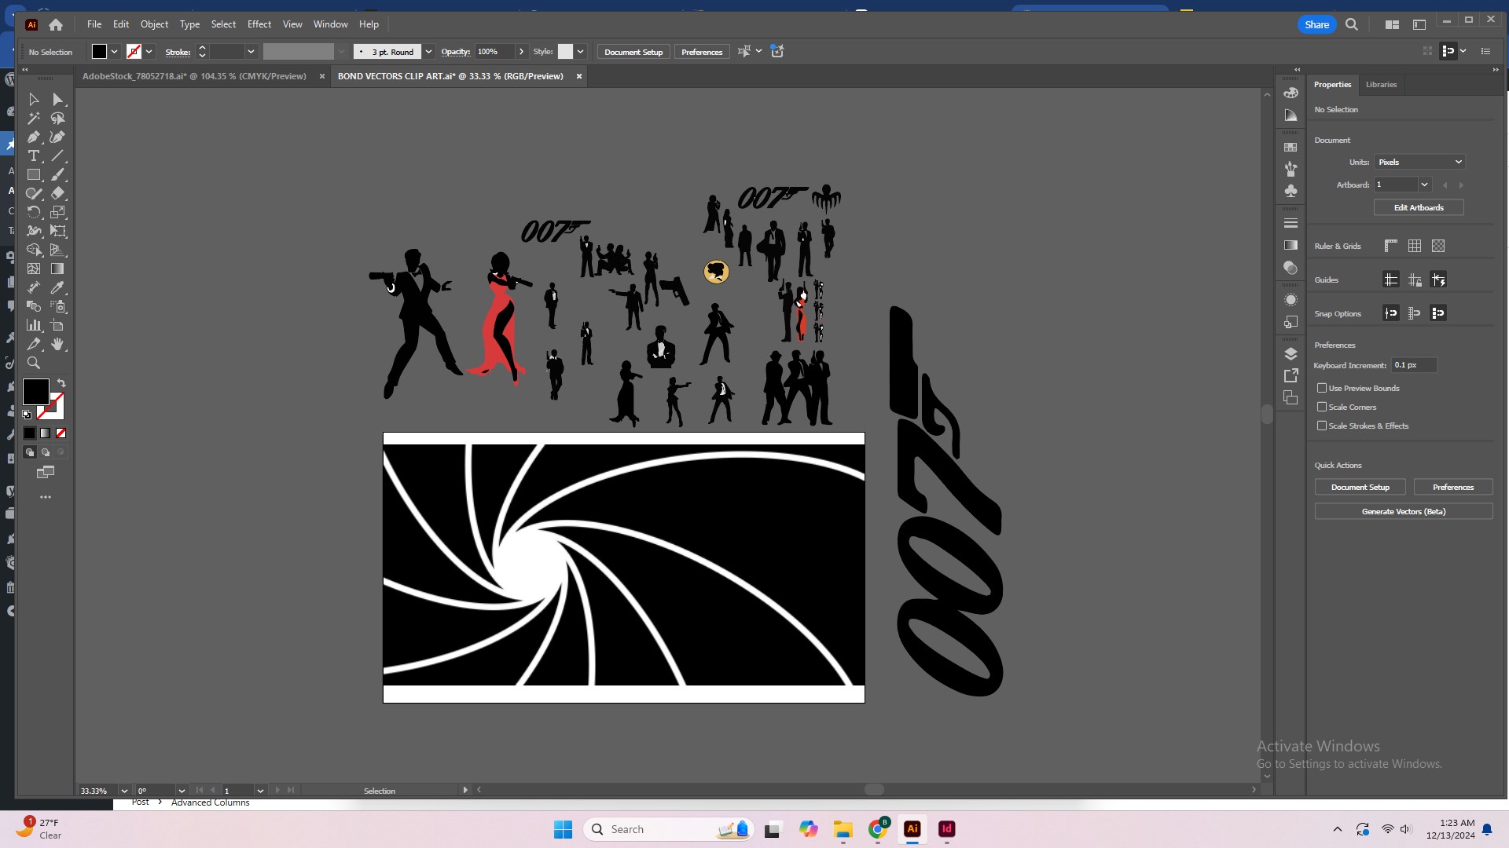Open the Swatches panel icon
The height and width of the screenshot is (848, 1509).
click(1291, 148)
